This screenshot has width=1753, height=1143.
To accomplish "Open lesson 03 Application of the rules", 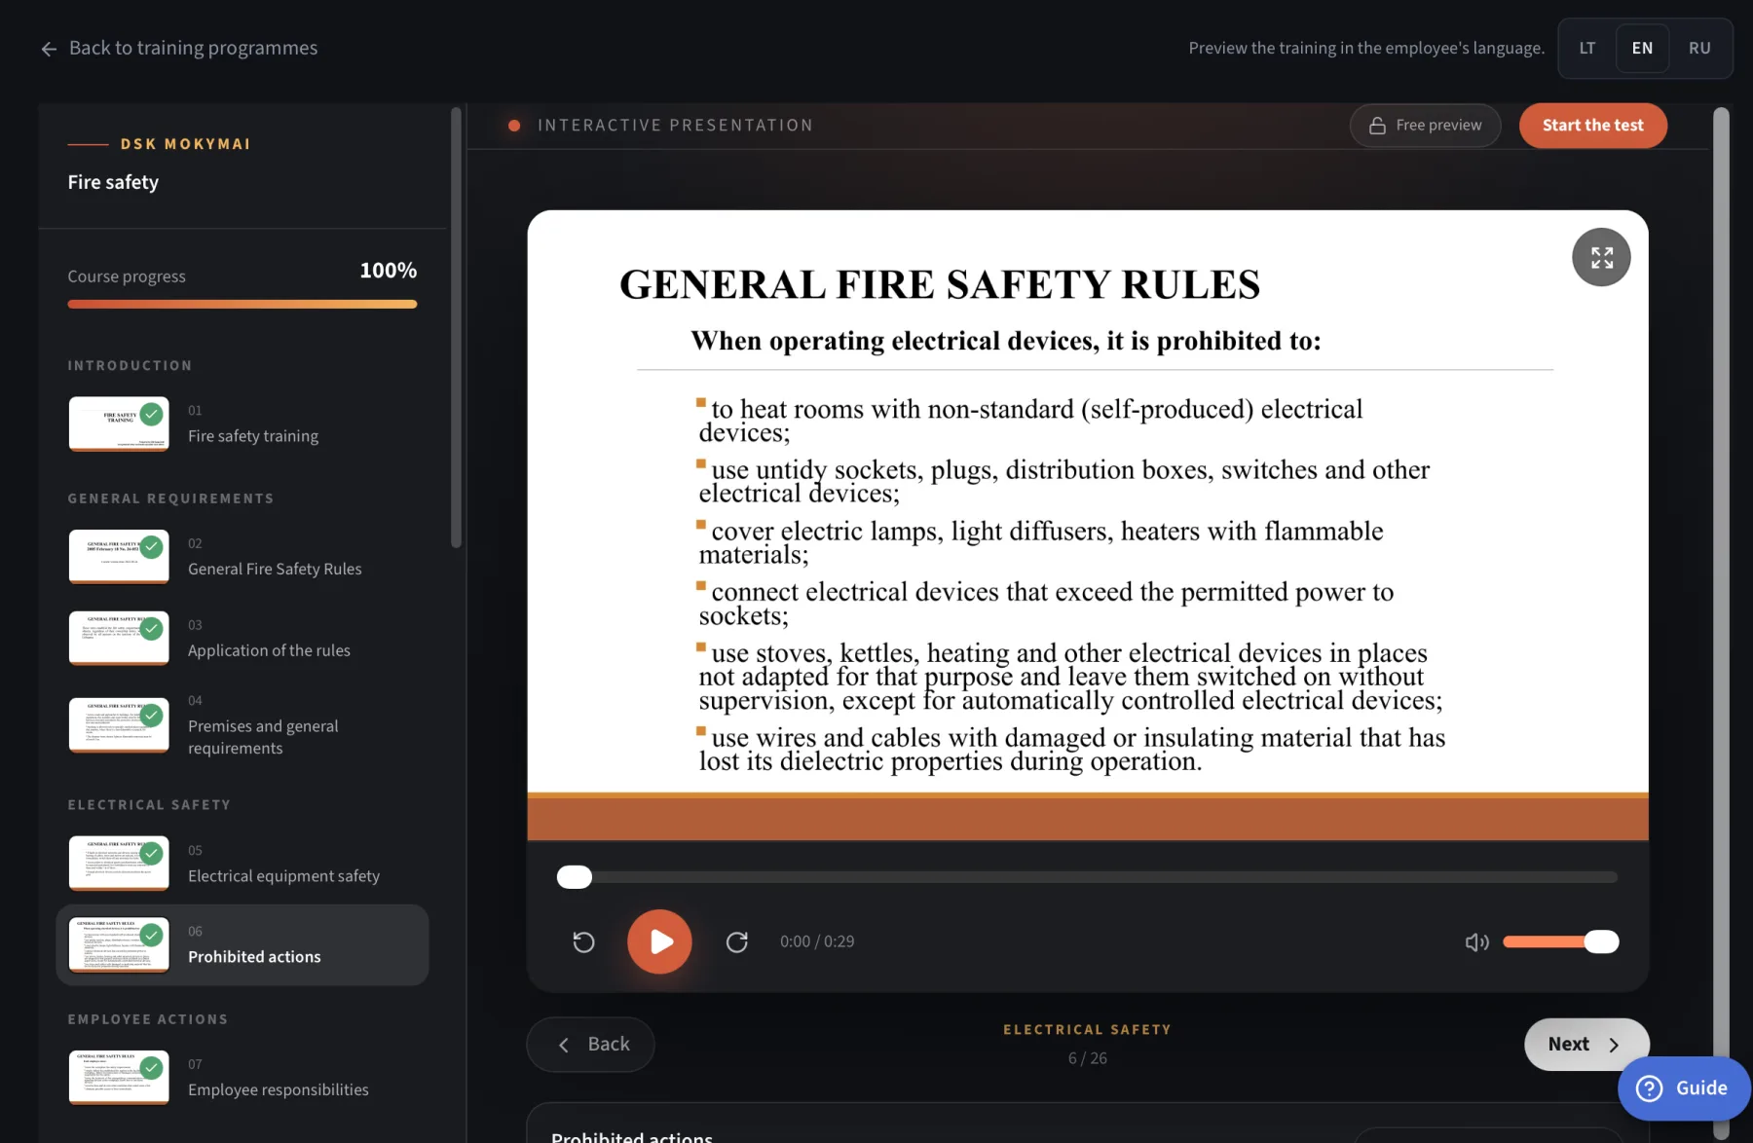I will [x=242, y=638].
